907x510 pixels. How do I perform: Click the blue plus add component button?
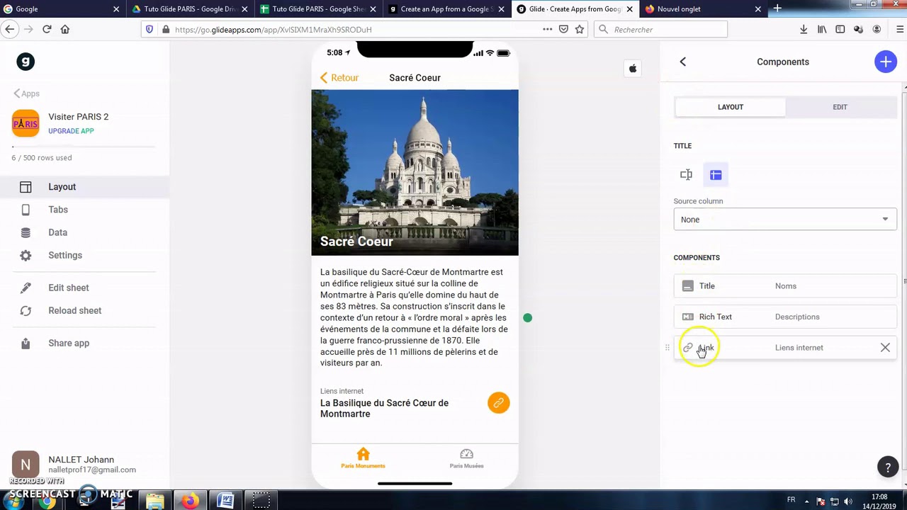click(885, 62)
